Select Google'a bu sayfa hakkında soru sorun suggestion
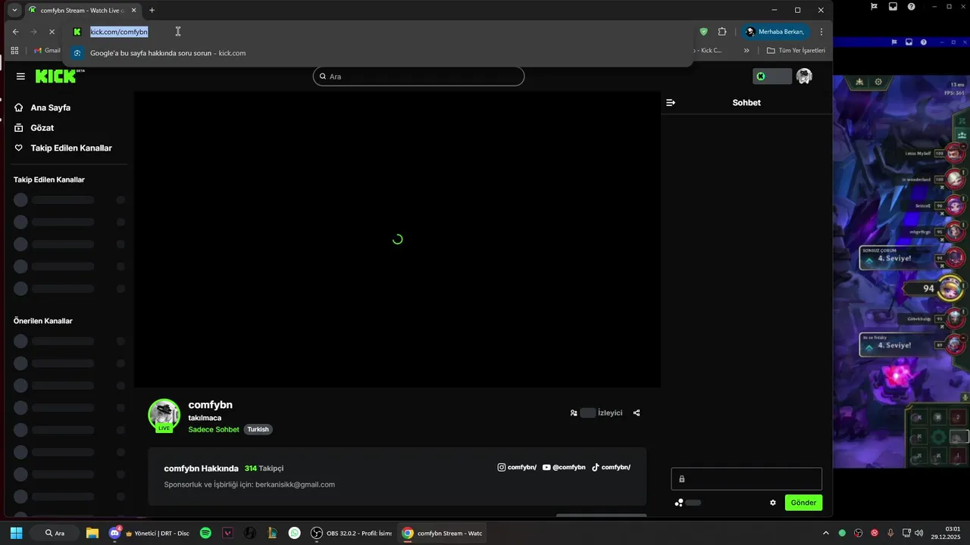Viewport: 970px width, 545px height. click(x=379, y=53)
